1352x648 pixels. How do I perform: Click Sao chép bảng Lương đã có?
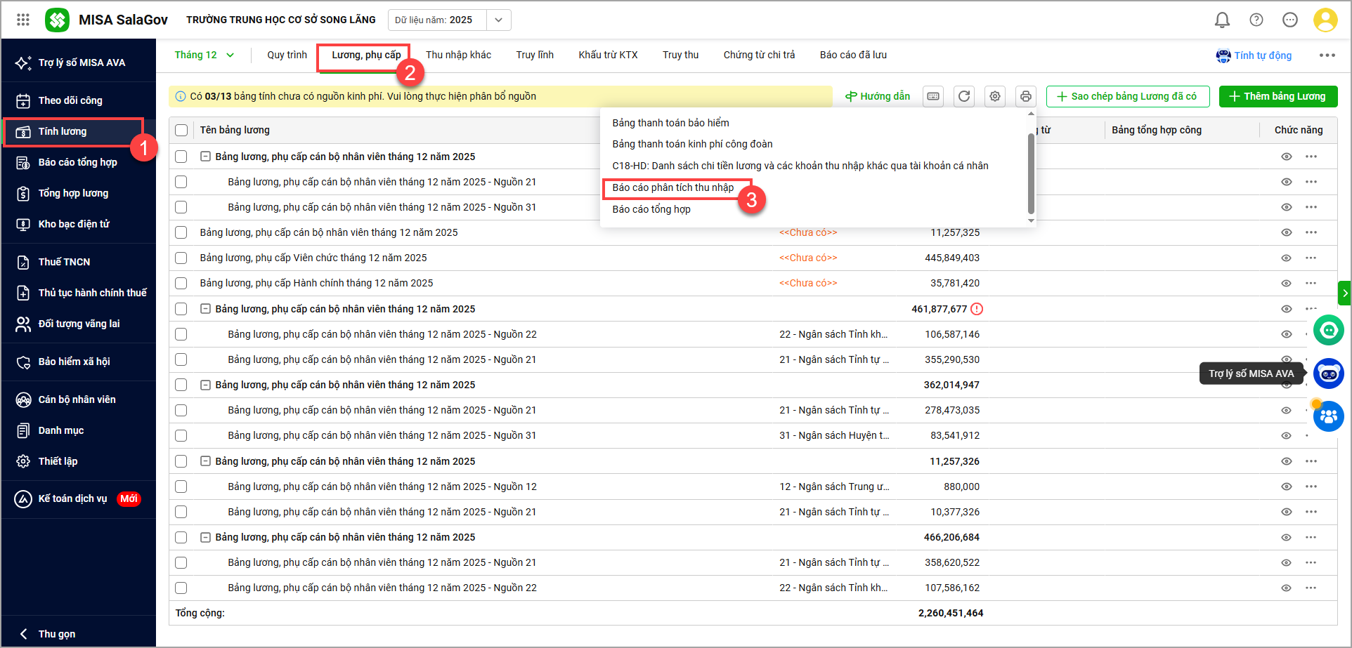click(1127, 96)
